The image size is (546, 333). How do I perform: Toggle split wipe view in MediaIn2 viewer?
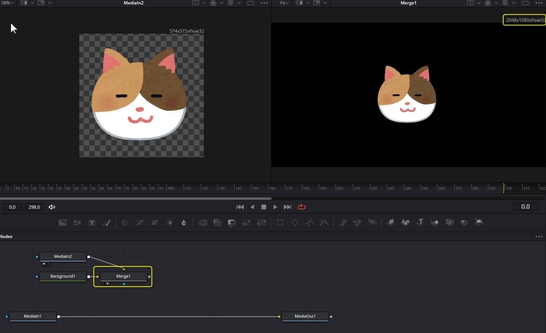(24, 3)
